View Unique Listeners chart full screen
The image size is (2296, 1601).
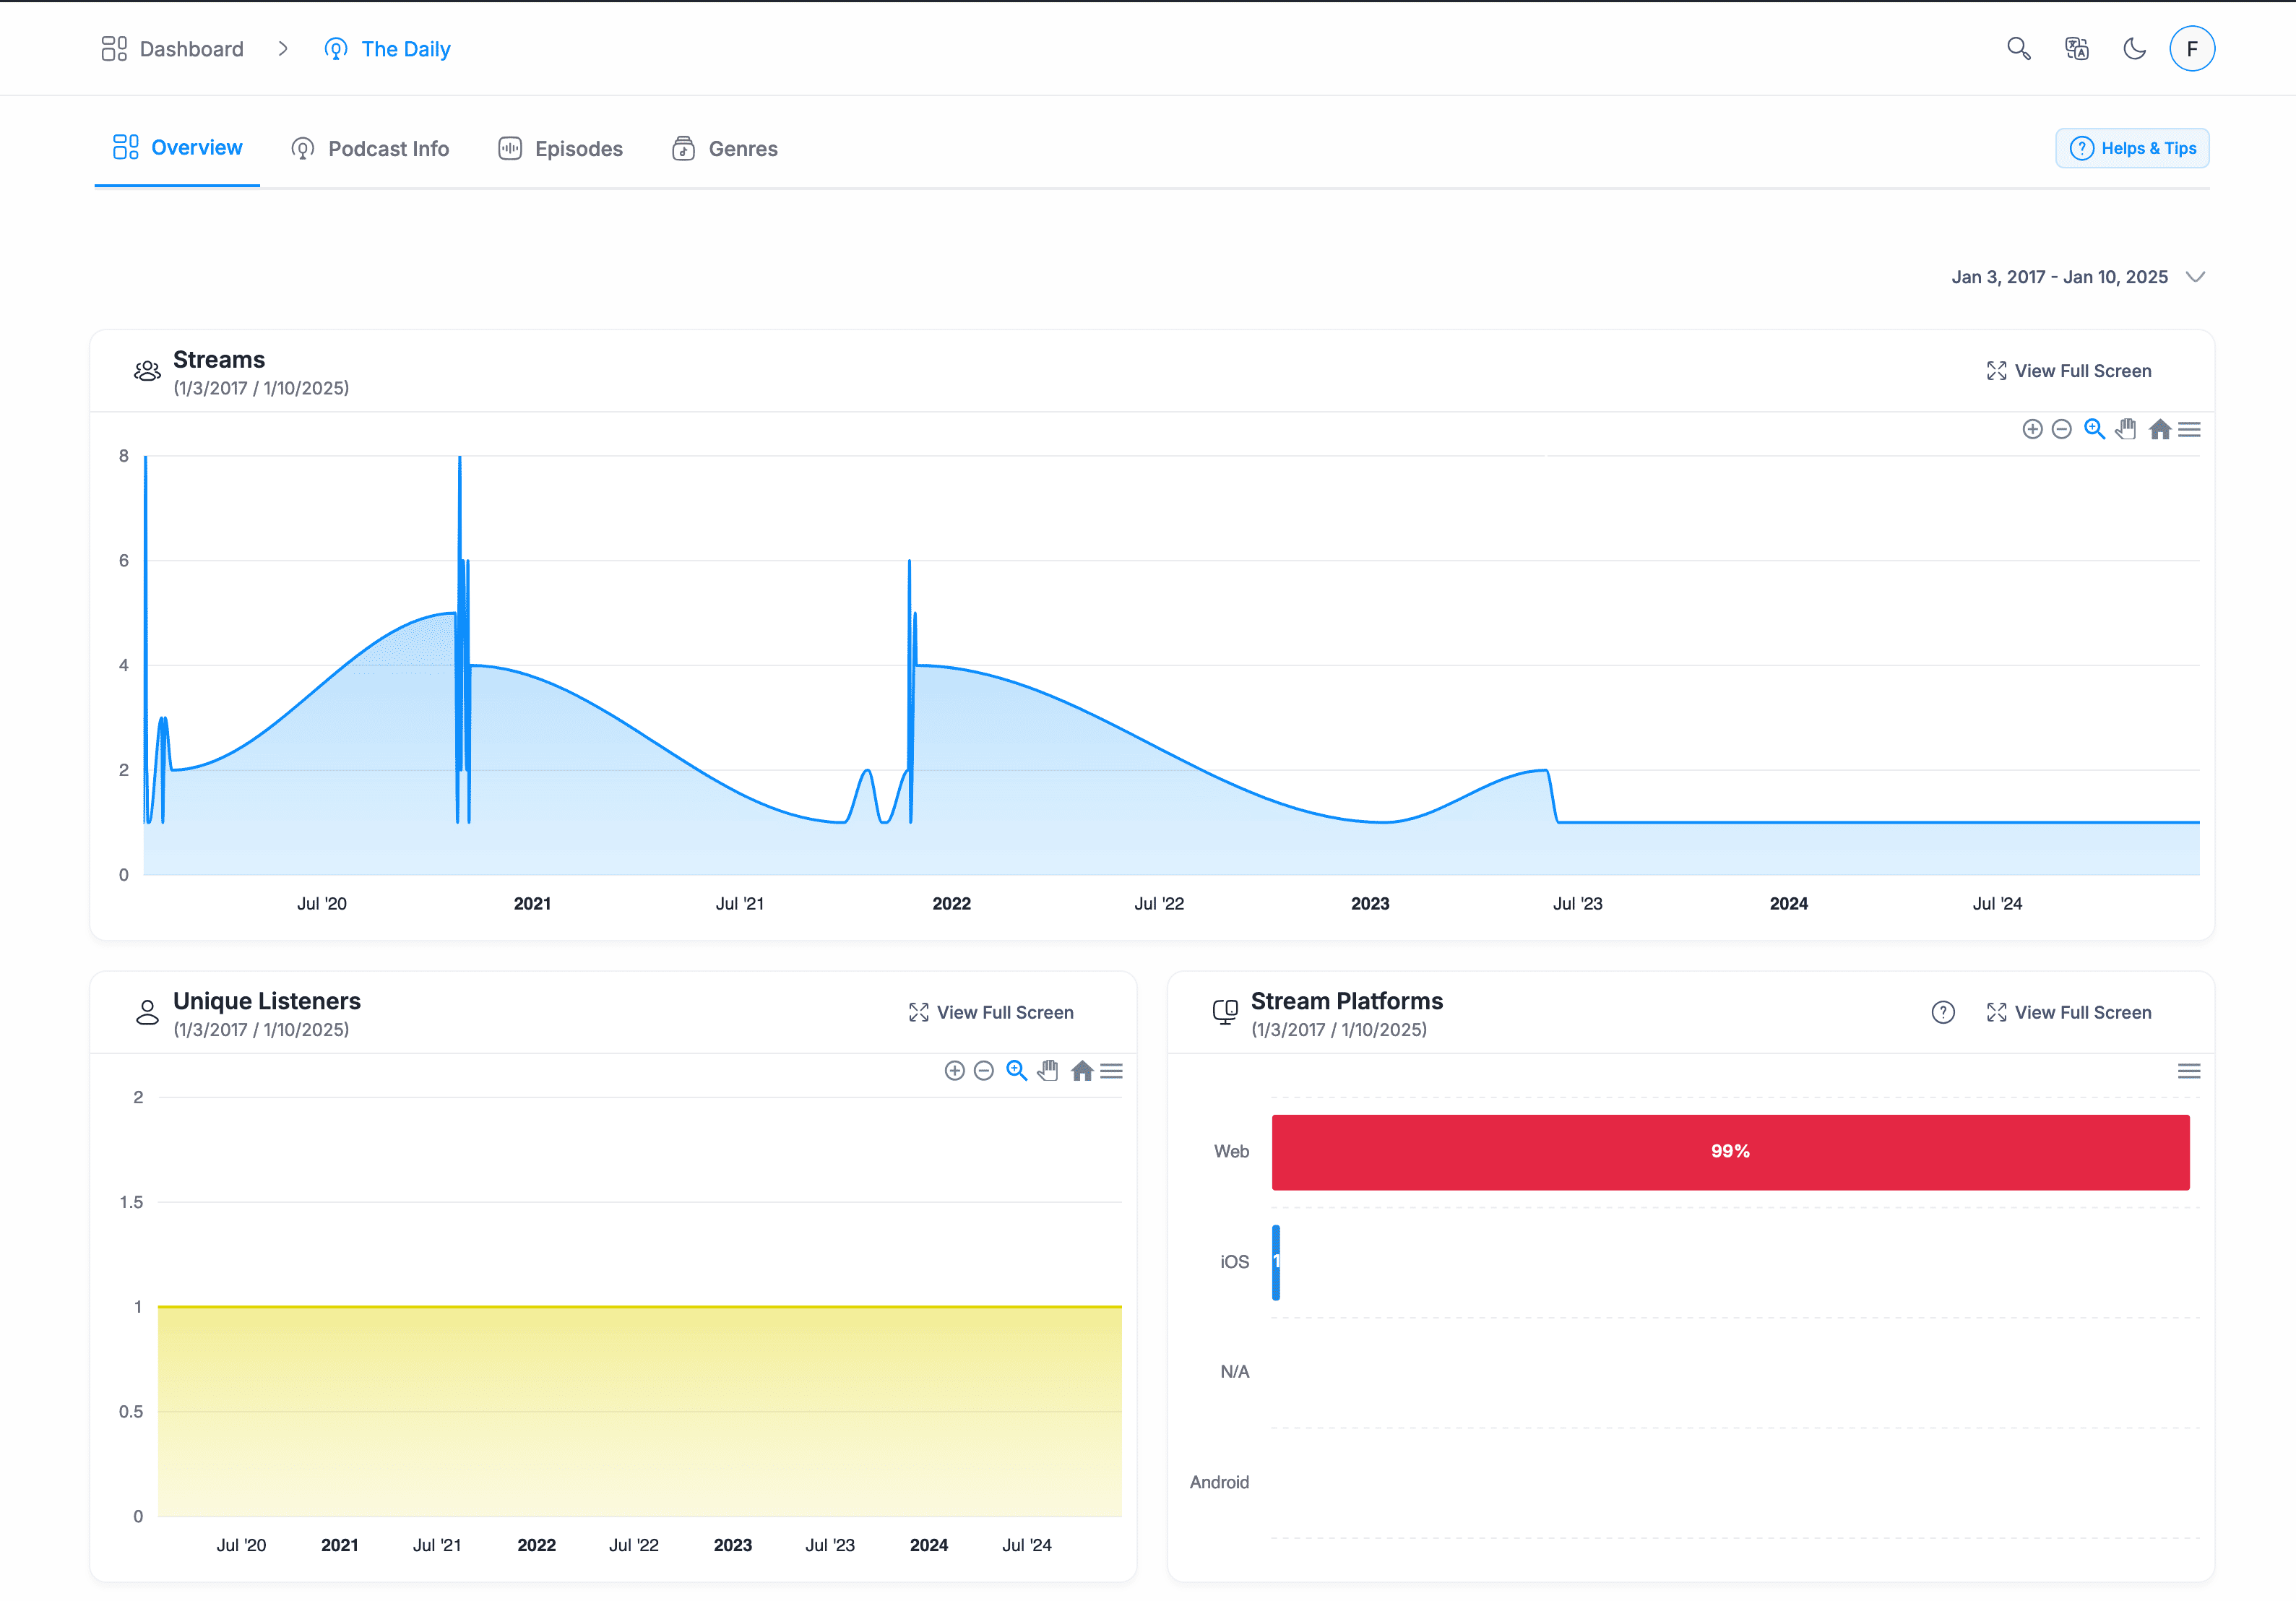[990, 1012]
